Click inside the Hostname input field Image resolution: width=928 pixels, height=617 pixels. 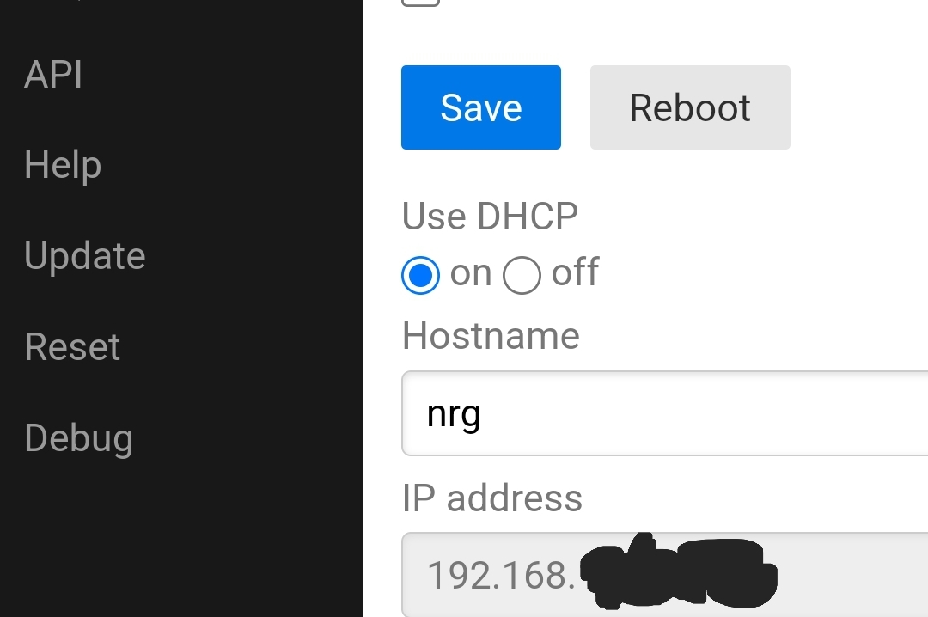click(x=664, y=413)
